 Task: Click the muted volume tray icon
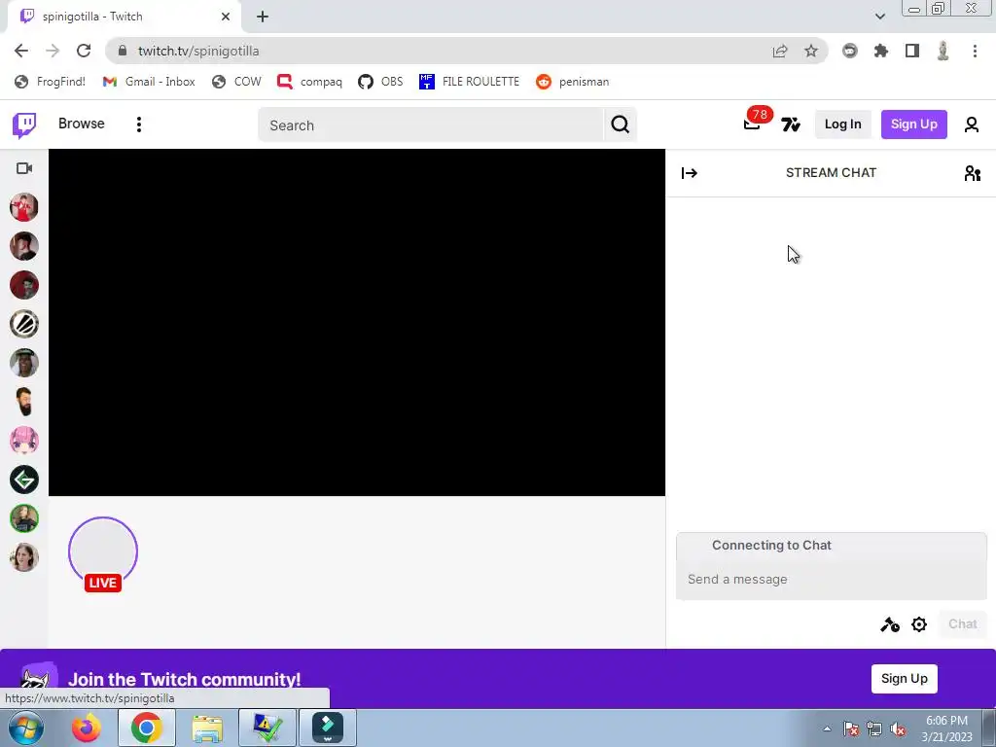pos(898,729)
